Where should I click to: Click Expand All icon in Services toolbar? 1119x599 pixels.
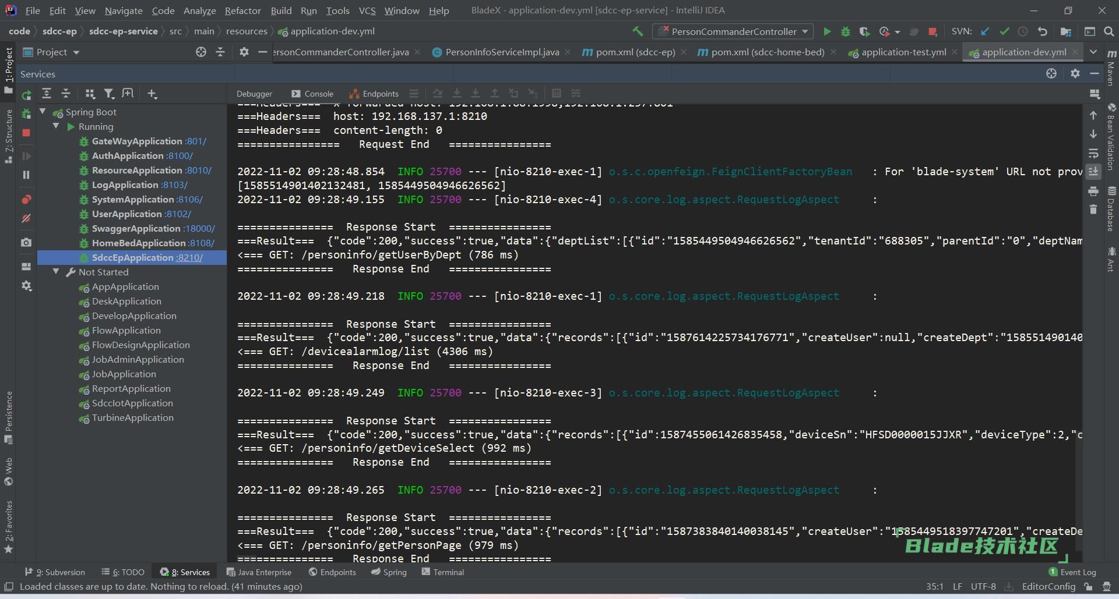(47, 94)
